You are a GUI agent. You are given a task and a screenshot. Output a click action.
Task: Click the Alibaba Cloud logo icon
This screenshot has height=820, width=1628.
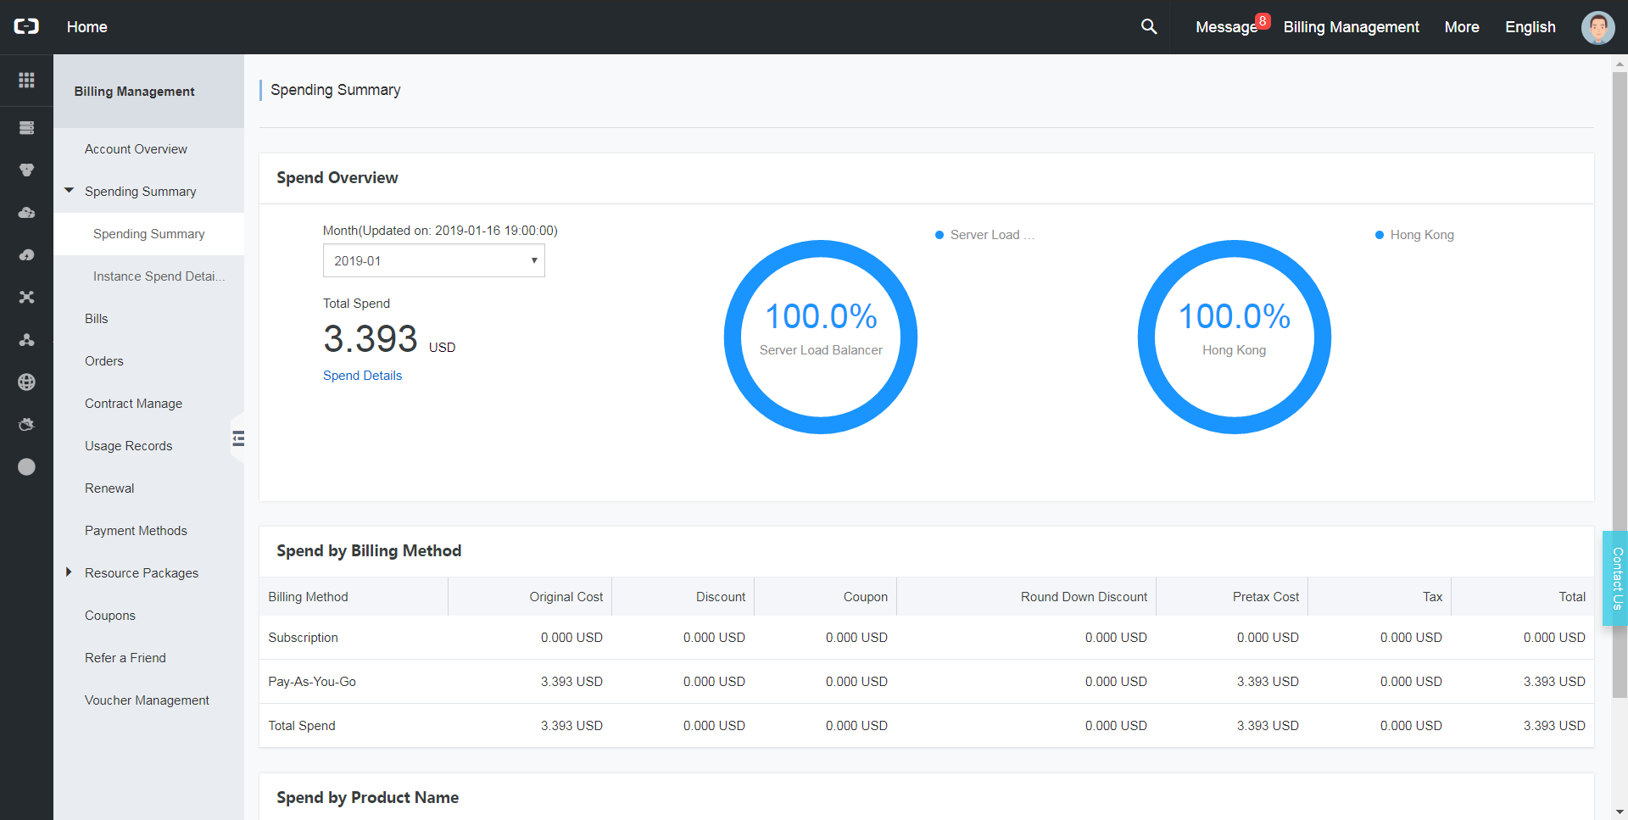pyautogui.click(x=26, y=26)
